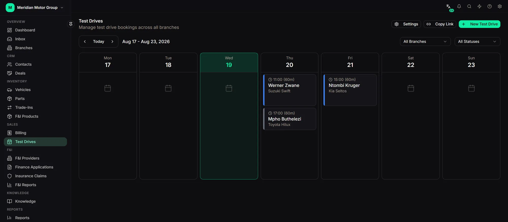The height and width of the screenshot is (222, 508).
Task: Select the Wed 19 day header
Action: tap(229, 62)
